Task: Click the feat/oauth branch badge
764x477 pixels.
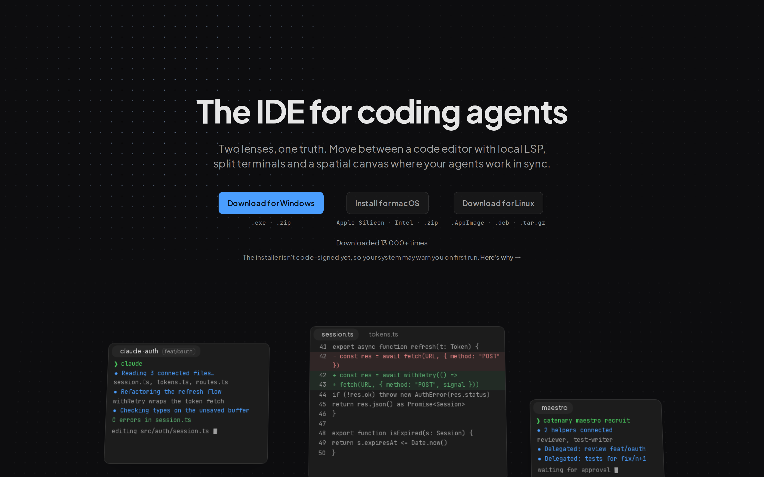Action: click(x=179, y=351)
